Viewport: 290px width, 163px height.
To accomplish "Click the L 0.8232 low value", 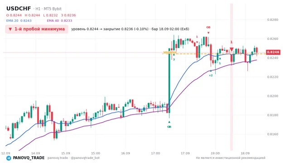I will tap(50, 15).
